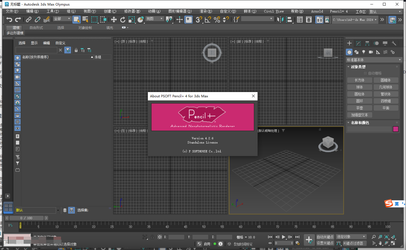
Task: Activate the Select and Scale tool
Action: [x=132, y=20]
